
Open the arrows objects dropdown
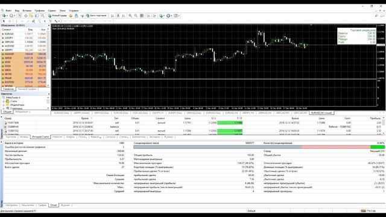click(x=57, y=22)
